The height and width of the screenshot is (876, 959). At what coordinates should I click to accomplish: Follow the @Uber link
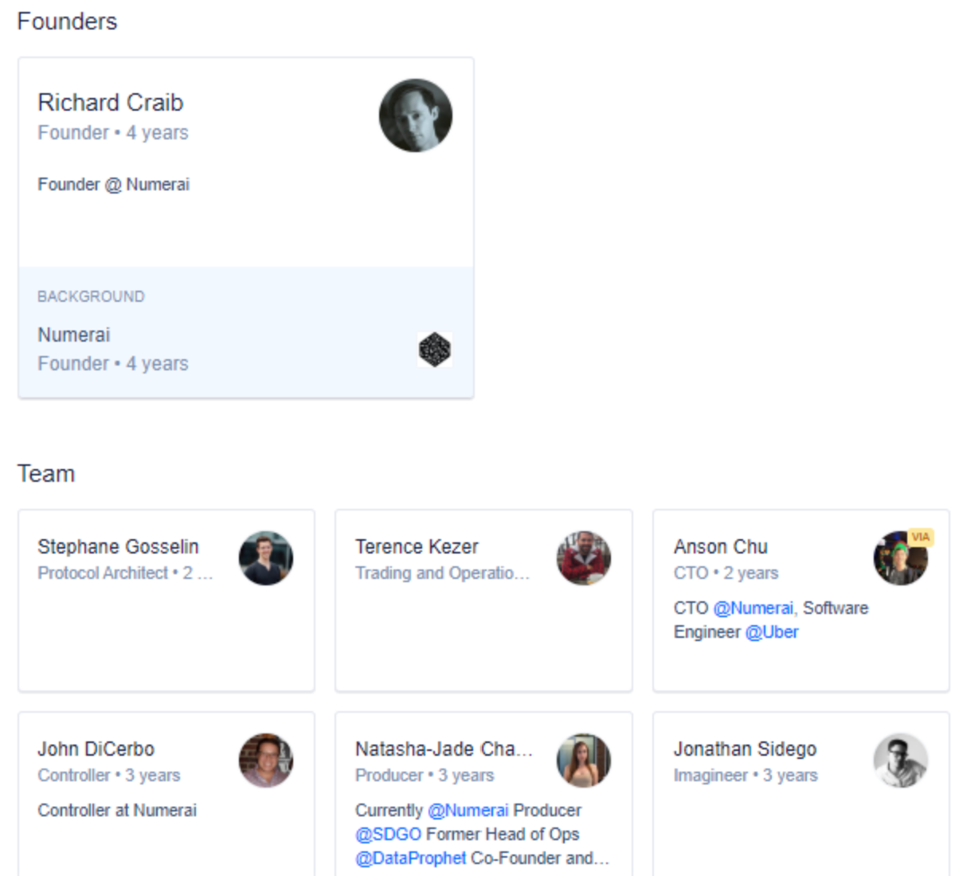point(772,632)
